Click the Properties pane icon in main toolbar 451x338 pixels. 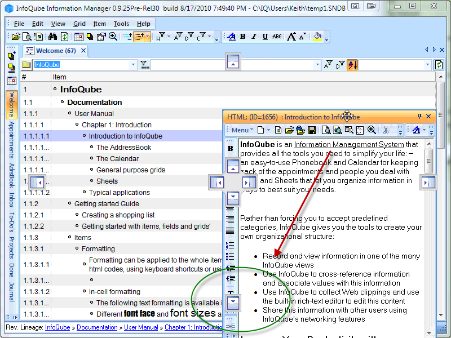pyautogui.click(x=101, y=37)
